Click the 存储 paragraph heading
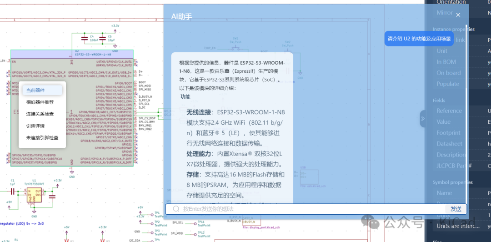Image resolution: width=491 pixels, height=242 pixels. coord(193,175)
